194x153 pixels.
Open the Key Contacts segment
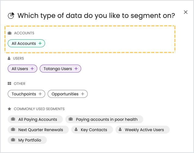coord(92,130)
